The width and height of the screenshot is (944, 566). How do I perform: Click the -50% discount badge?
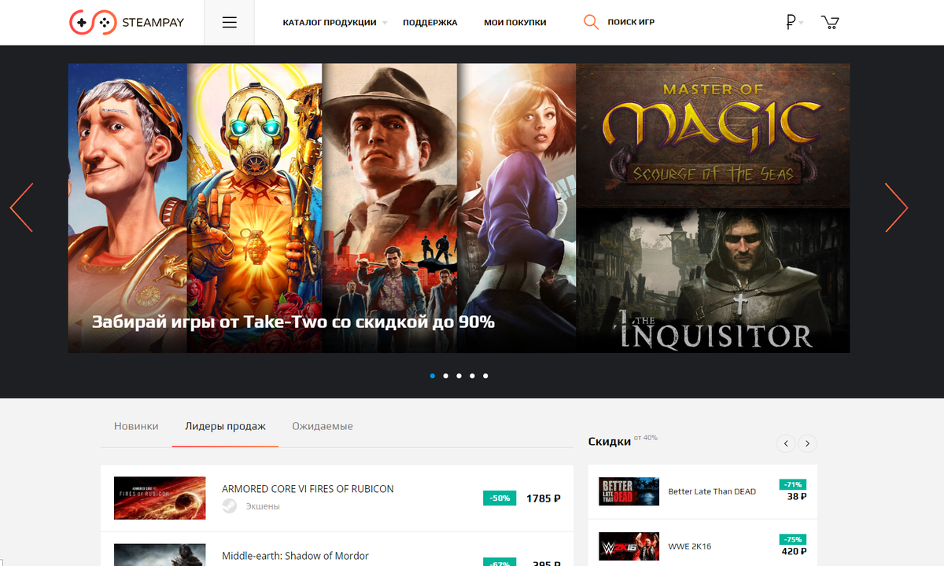pyautogui.click(x=500, y=498)
